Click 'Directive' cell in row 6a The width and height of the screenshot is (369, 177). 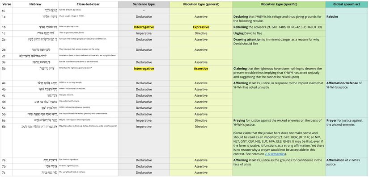point(201,120)
